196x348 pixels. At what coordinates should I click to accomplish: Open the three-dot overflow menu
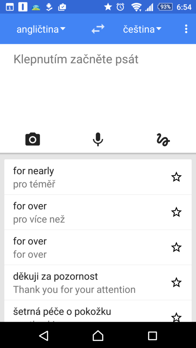point(186,29)
